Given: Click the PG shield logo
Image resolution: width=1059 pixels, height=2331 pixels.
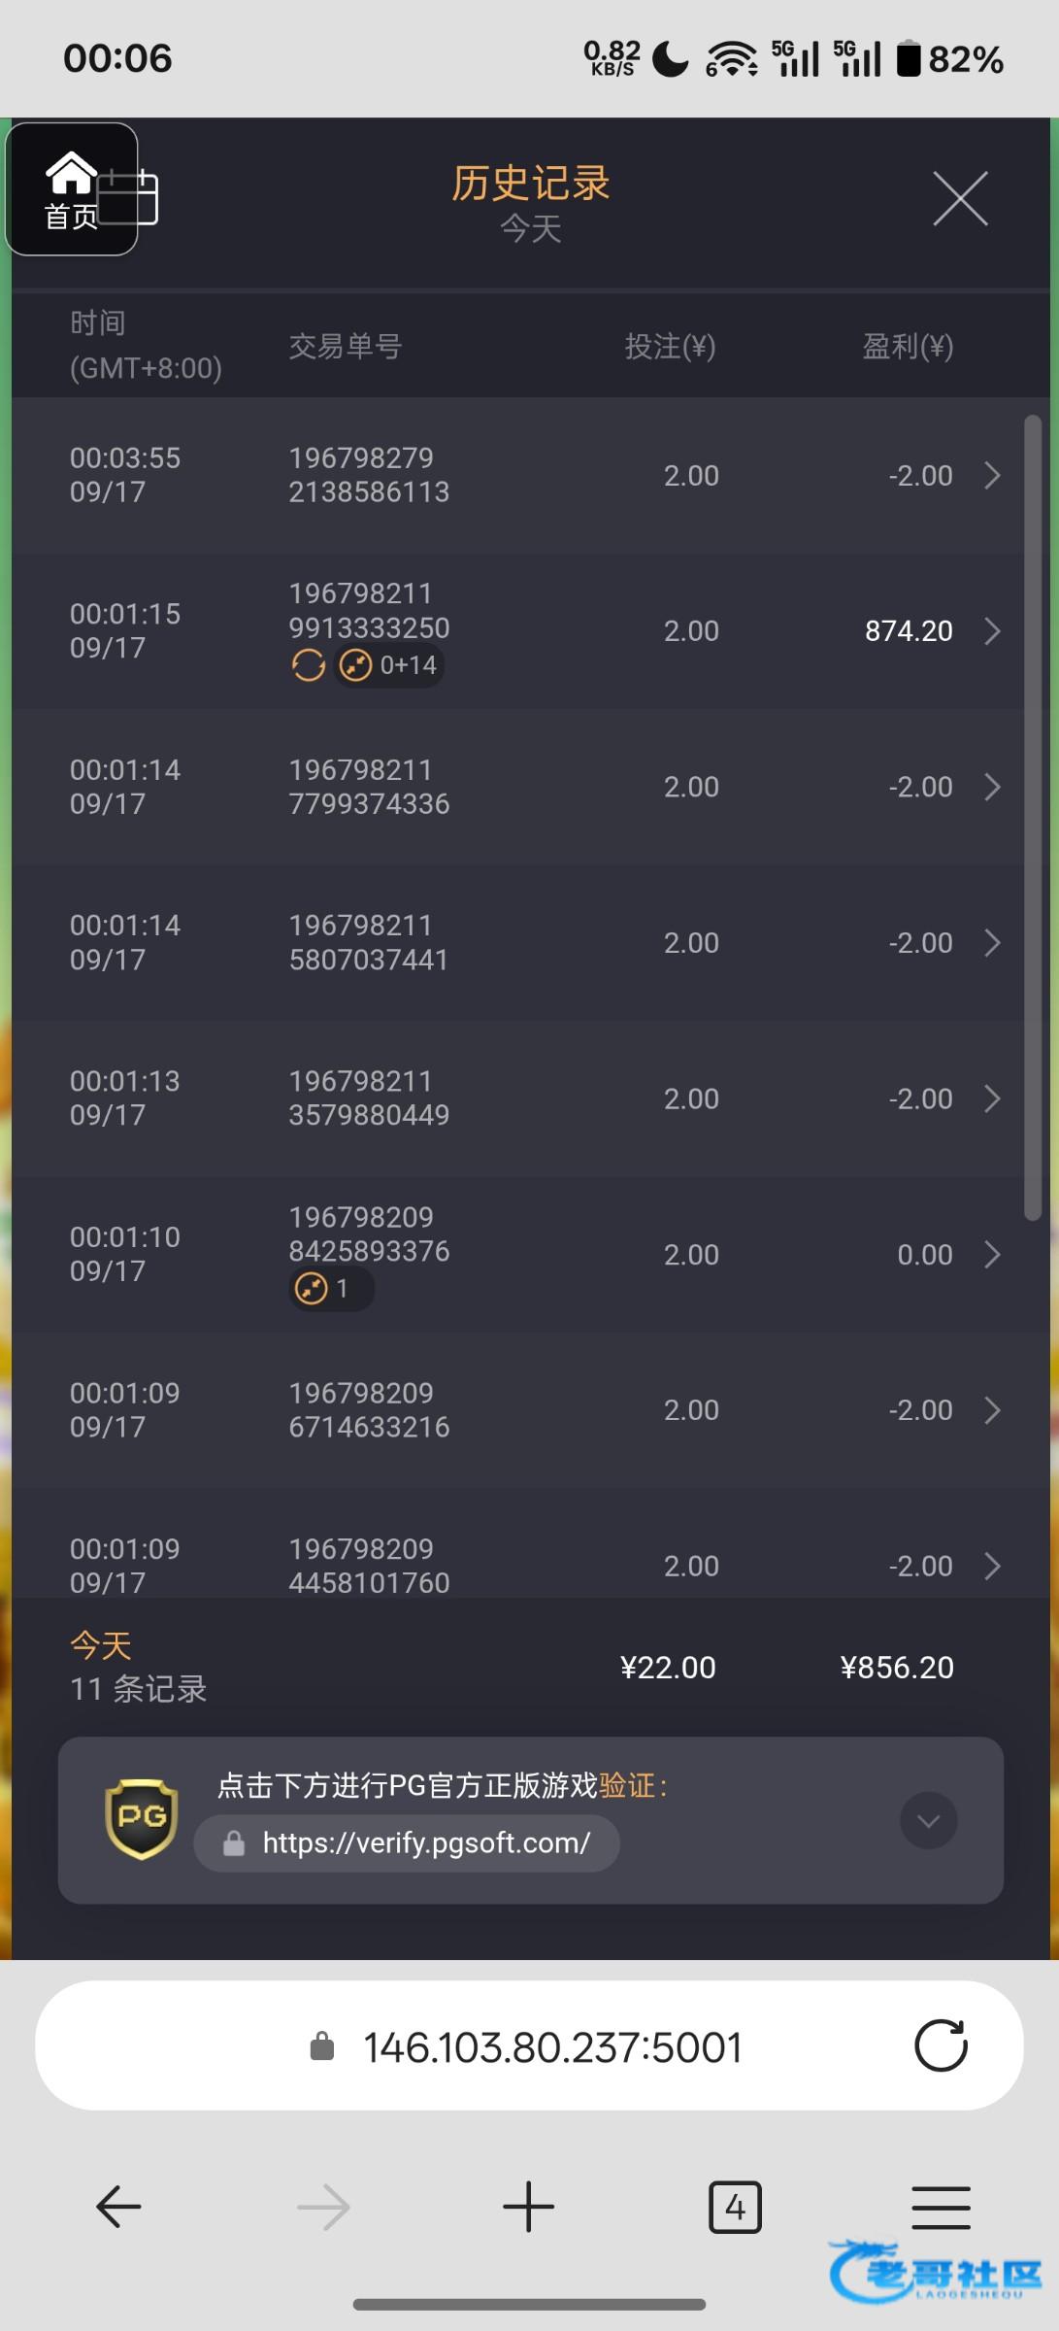Looking at the screenshot, I should 142,1819.
